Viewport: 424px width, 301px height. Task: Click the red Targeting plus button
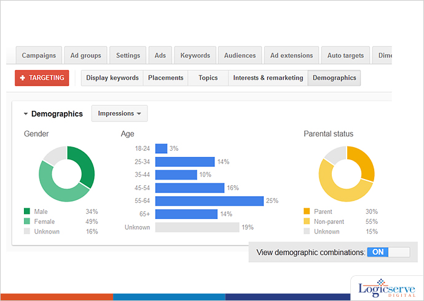[42, 78]
